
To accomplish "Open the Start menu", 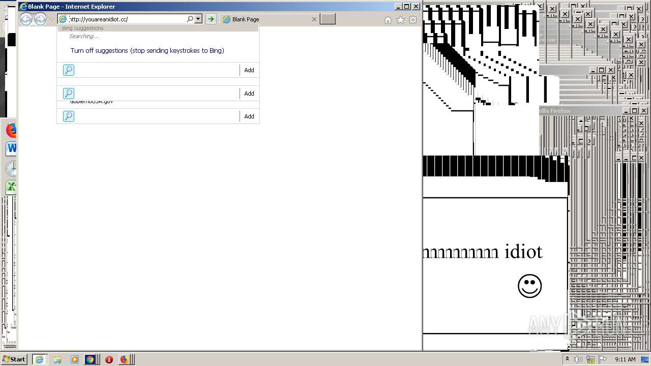I will (x=14, y=359).
